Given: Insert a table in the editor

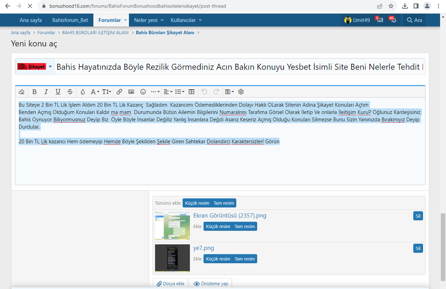Looking at the screenshot, I should (x=191, y=91).
